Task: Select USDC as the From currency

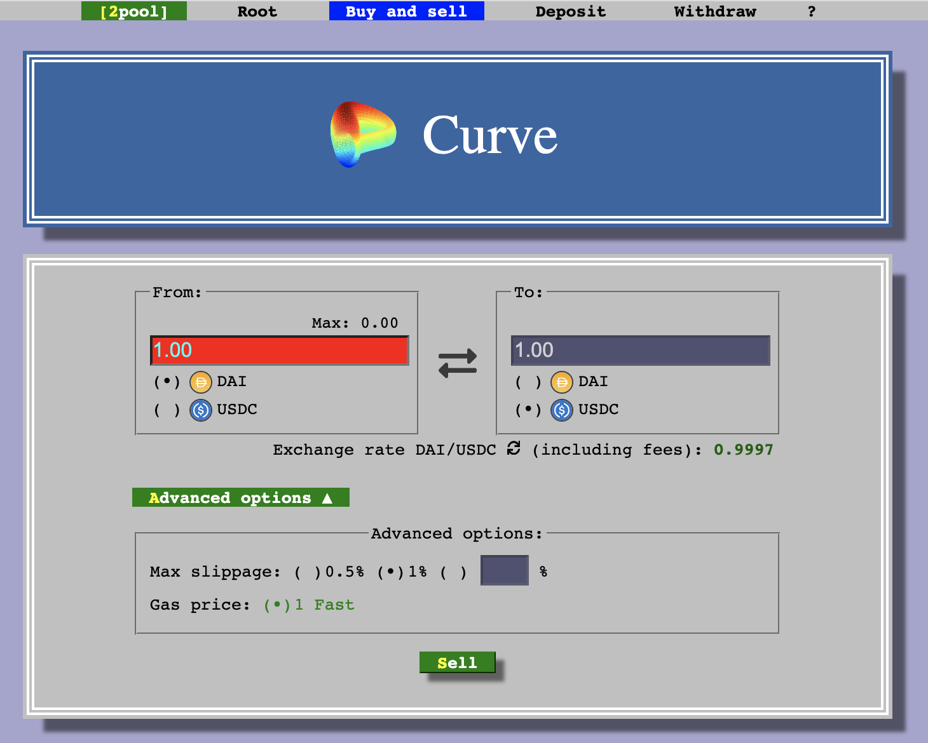Action: click(165, 410)
